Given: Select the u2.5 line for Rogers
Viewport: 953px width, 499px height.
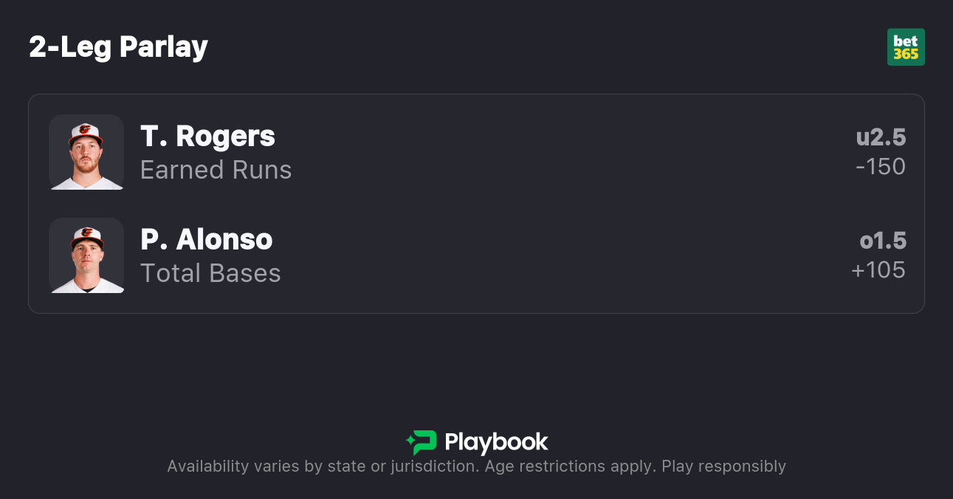Looking at the screenshot, I should pos(881,138).
